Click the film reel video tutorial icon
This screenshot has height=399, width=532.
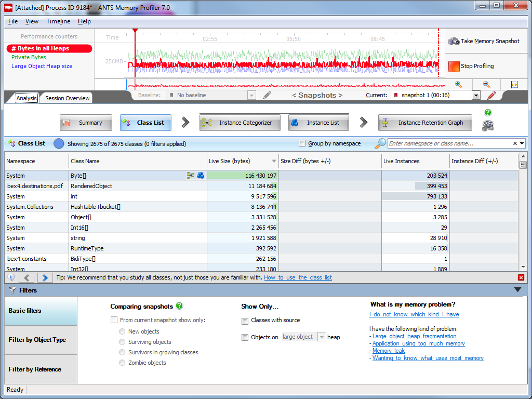pos(488,125)
